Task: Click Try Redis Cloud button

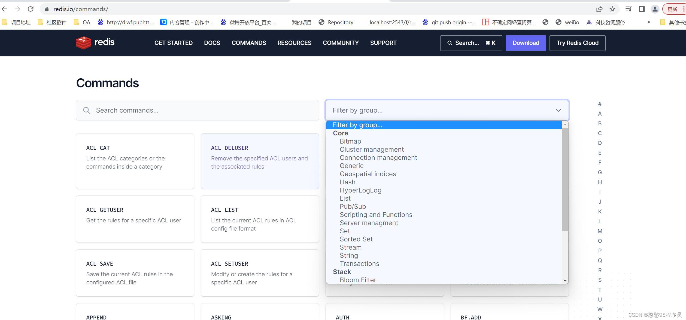Action: 577,43
